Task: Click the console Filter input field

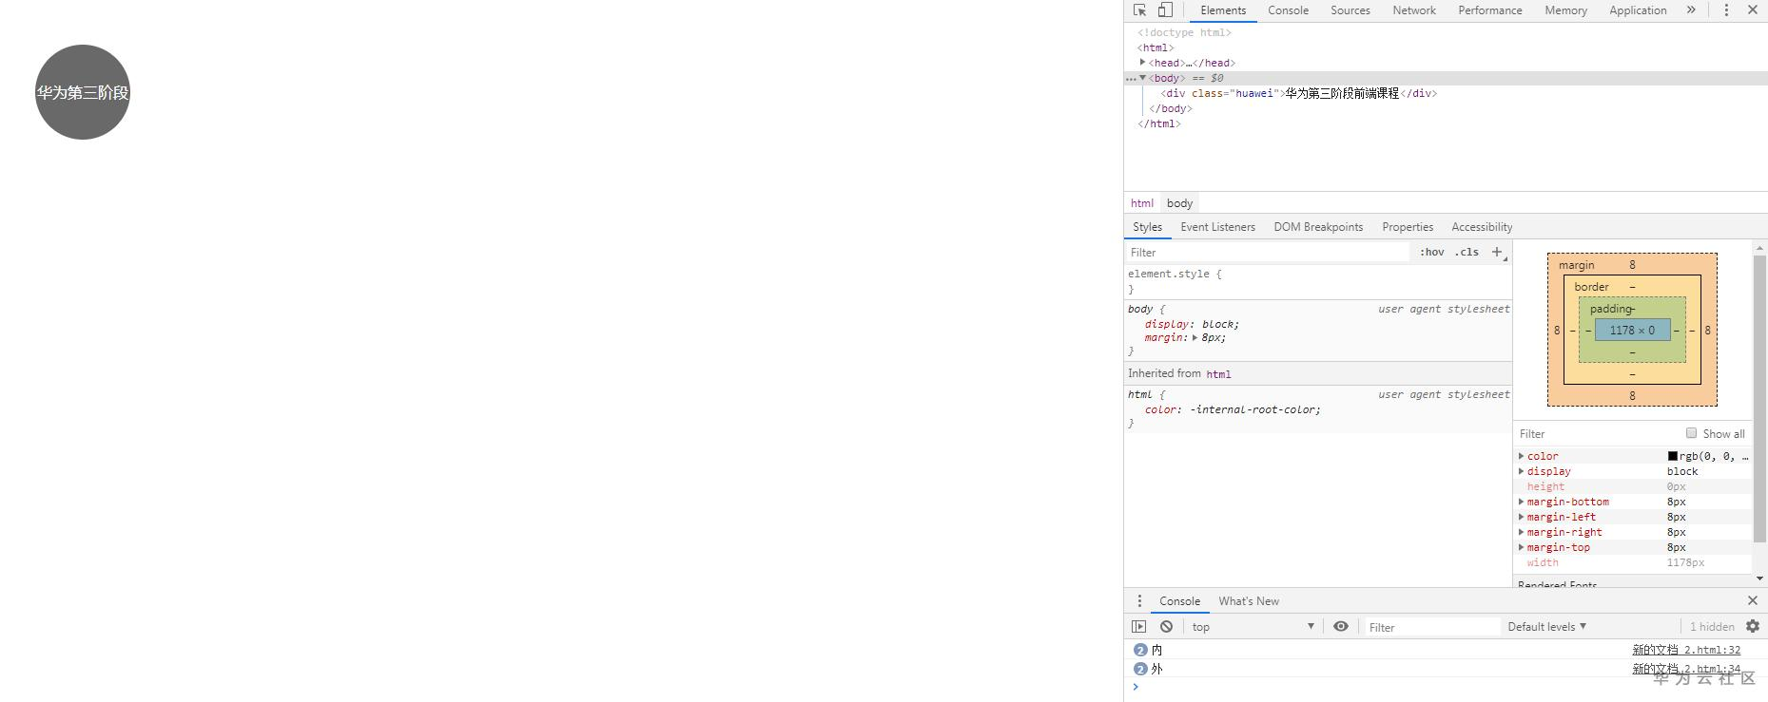Action: pyautogui.click(x=1432, y=627)
